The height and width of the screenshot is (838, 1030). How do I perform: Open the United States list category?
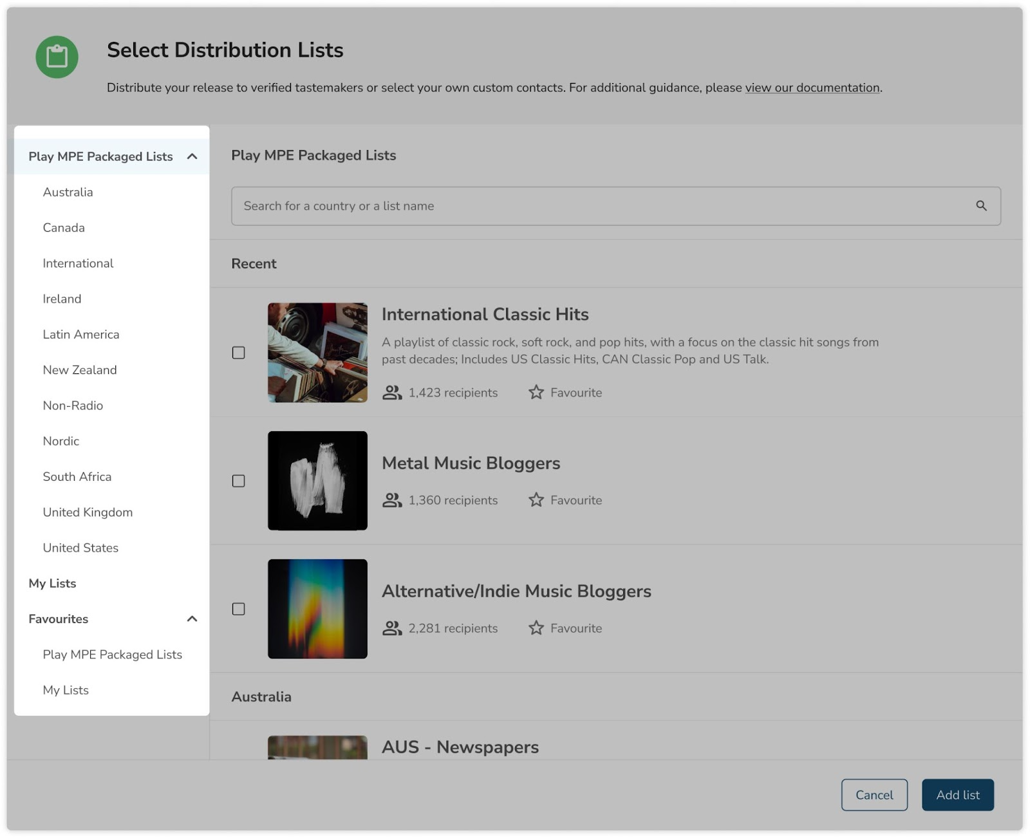(x=80, y=548)
